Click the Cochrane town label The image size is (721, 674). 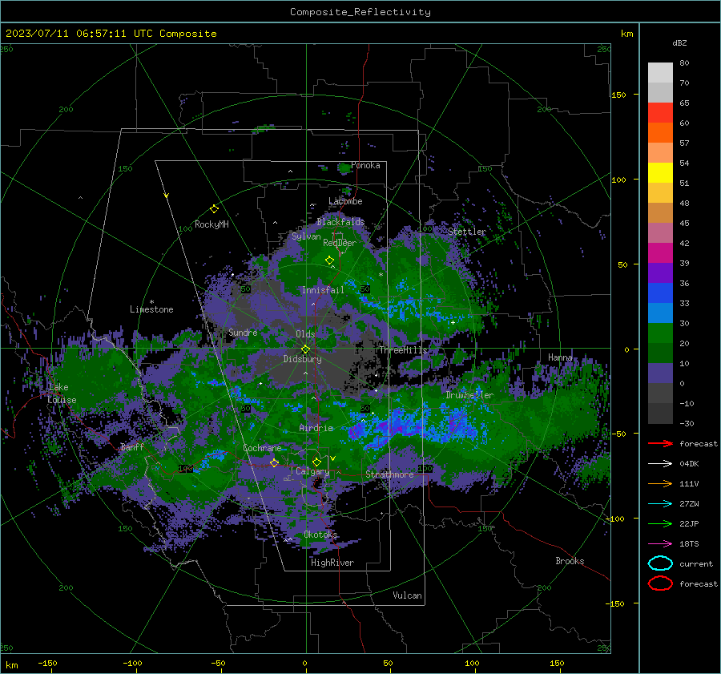[x=262, y=448]
